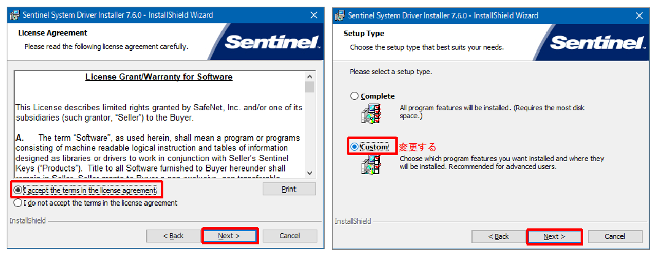658x259 pixels.
Task: Go Back from the Setup Type dialog
Action: (x=498, y=236)
